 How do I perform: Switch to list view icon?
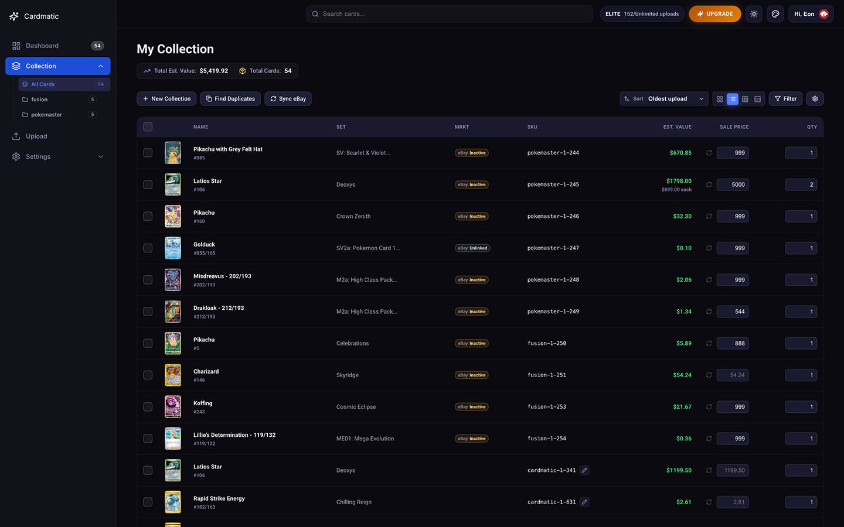point(733,99)
